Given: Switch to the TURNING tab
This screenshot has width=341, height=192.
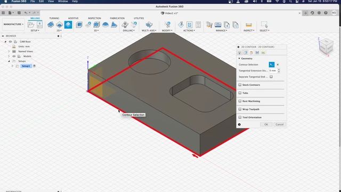Looking at the screenshot, I should coord(54,18).
